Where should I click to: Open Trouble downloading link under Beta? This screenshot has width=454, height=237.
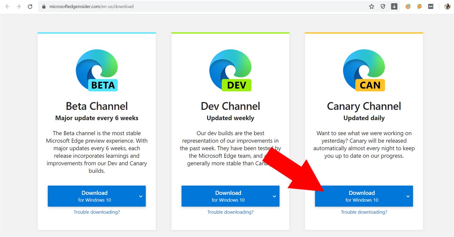click(97, 212)
